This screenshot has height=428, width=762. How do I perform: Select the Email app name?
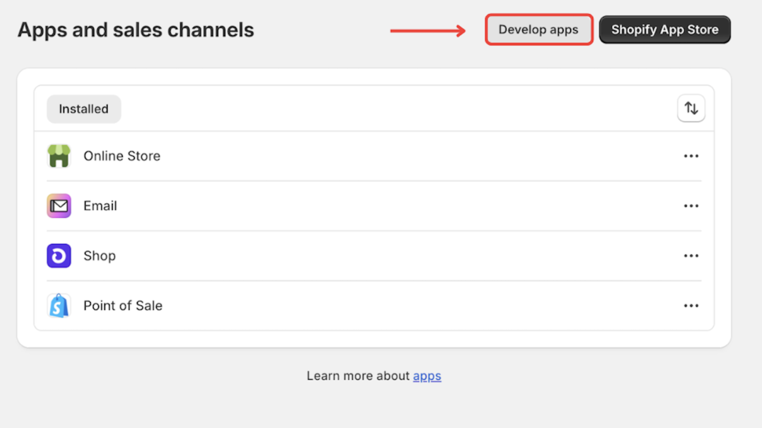[x=100, y=206]
